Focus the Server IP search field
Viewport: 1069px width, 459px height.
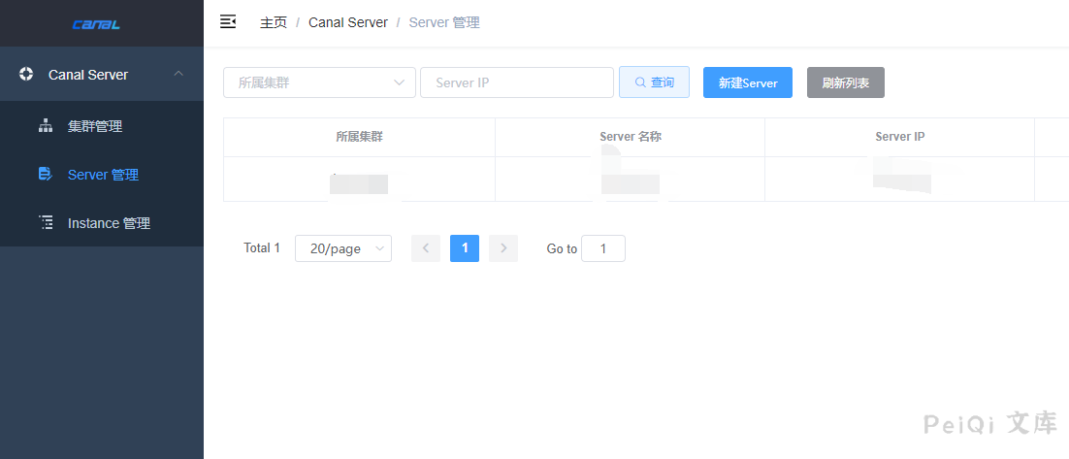tap(516, 82)
